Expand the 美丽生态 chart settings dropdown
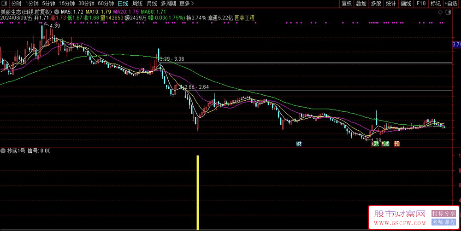Image resolution: width=461 pixels, height=231 pixels. point(56,12)
